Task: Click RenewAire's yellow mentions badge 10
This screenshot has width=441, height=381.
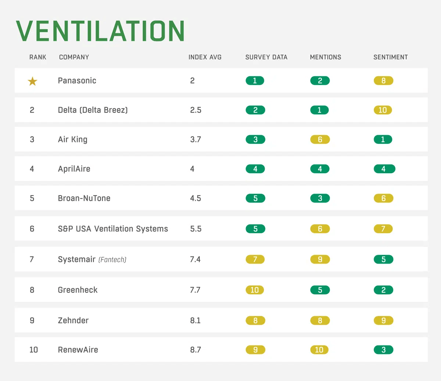Action: pos(319,350)
